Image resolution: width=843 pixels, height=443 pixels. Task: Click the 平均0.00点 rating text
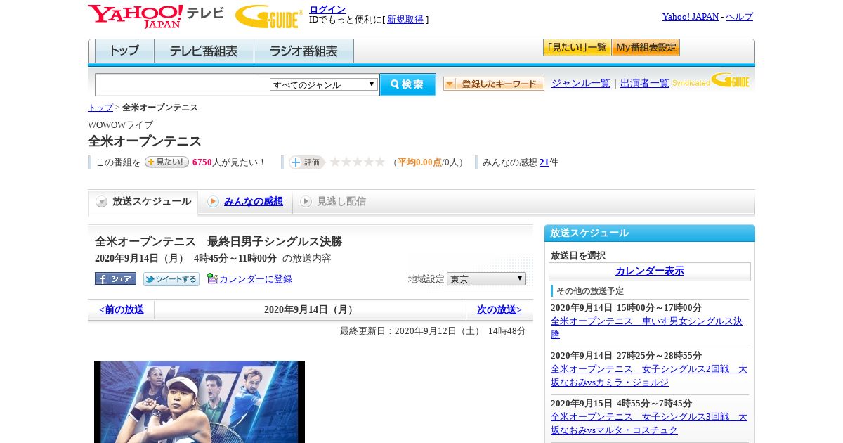tap(420, 162)
